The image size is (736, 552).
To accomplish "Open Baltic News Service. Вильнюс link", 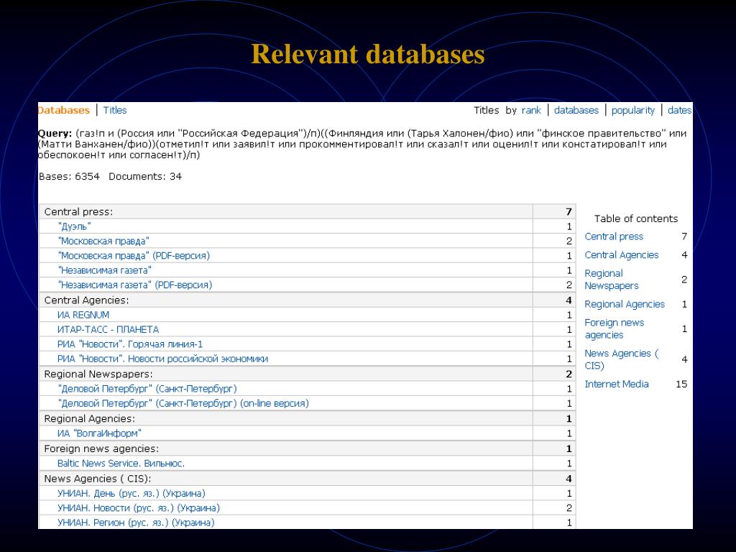I will 121,463.
